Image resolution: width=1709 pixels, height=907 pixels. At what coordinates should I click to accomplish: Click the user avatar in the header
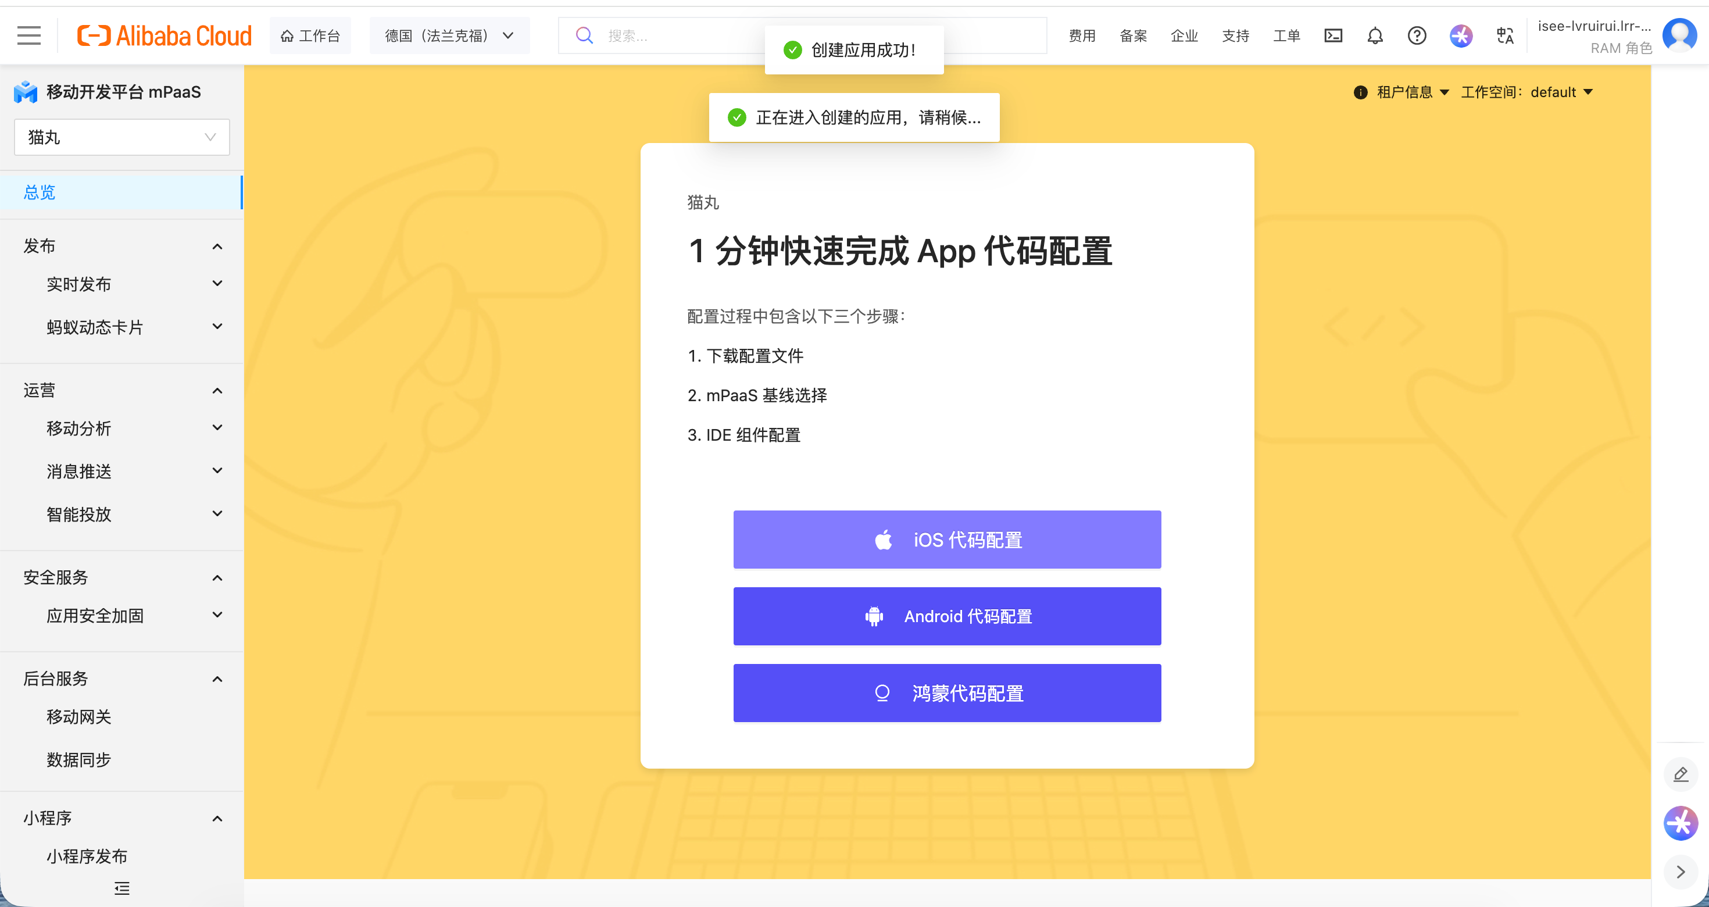1679,35
